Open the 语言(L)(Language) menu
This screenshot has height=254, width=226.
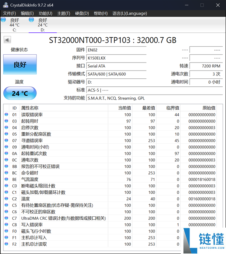point(130,13)
